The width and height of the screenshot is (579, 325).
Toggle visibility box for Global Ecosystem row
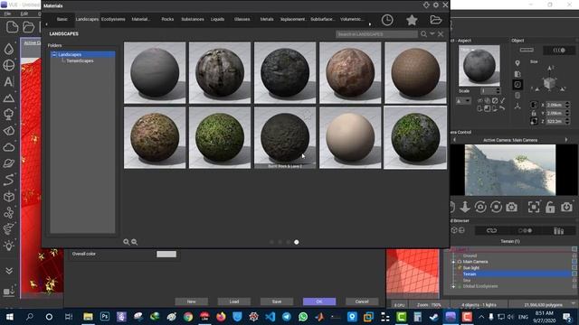coord(574,286)
